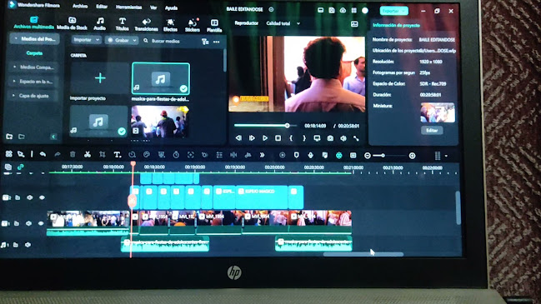Mute the audio track 1 speaker icon

pyautogui.click(x=28, y=245)
